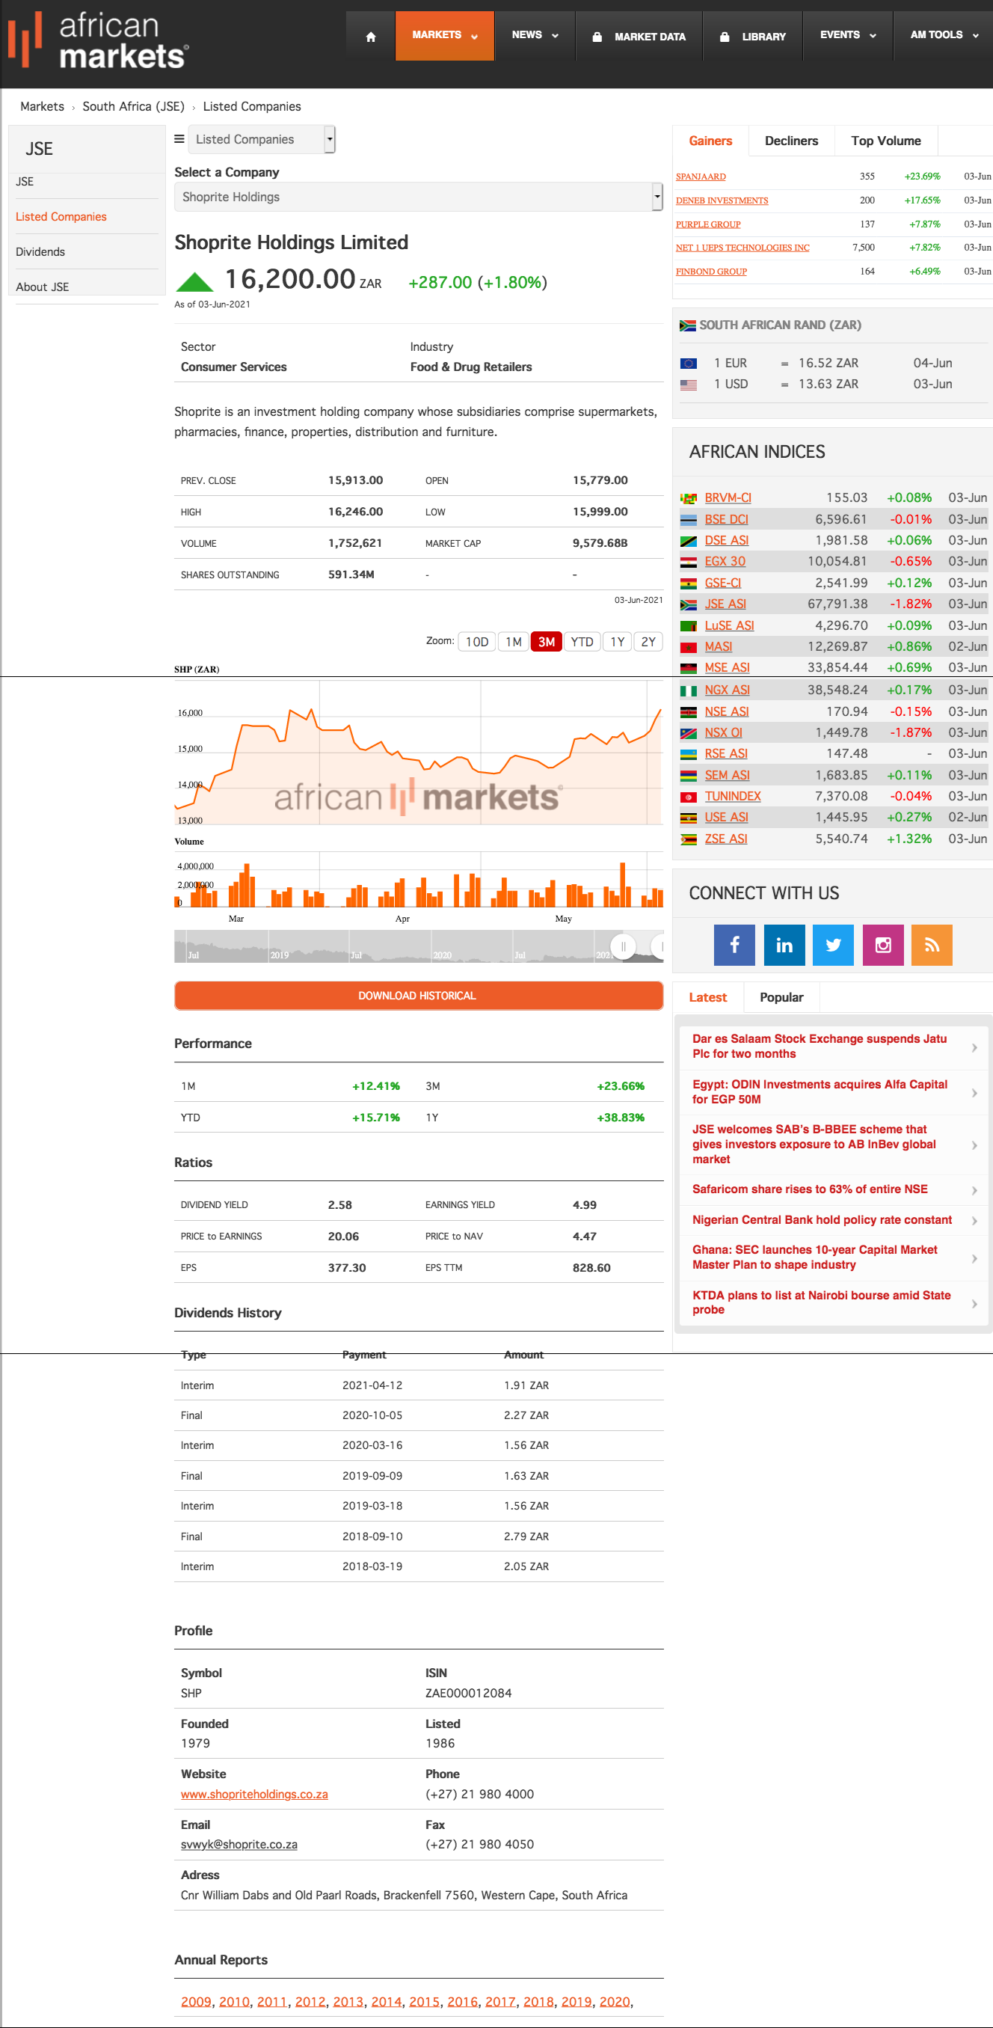Set chart zoom to 3M
The width and height of the screenshot is (993, 2028).
click(546, 642)
